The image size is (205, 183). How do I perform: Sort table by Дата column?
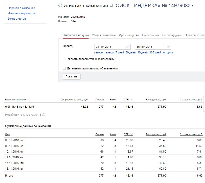click(8, 134)
